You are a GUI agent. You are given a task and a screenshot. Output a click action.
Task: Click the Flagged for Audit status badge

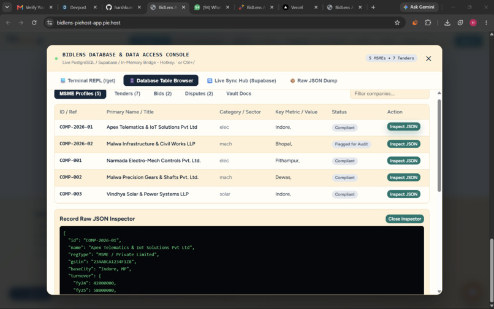351,144
